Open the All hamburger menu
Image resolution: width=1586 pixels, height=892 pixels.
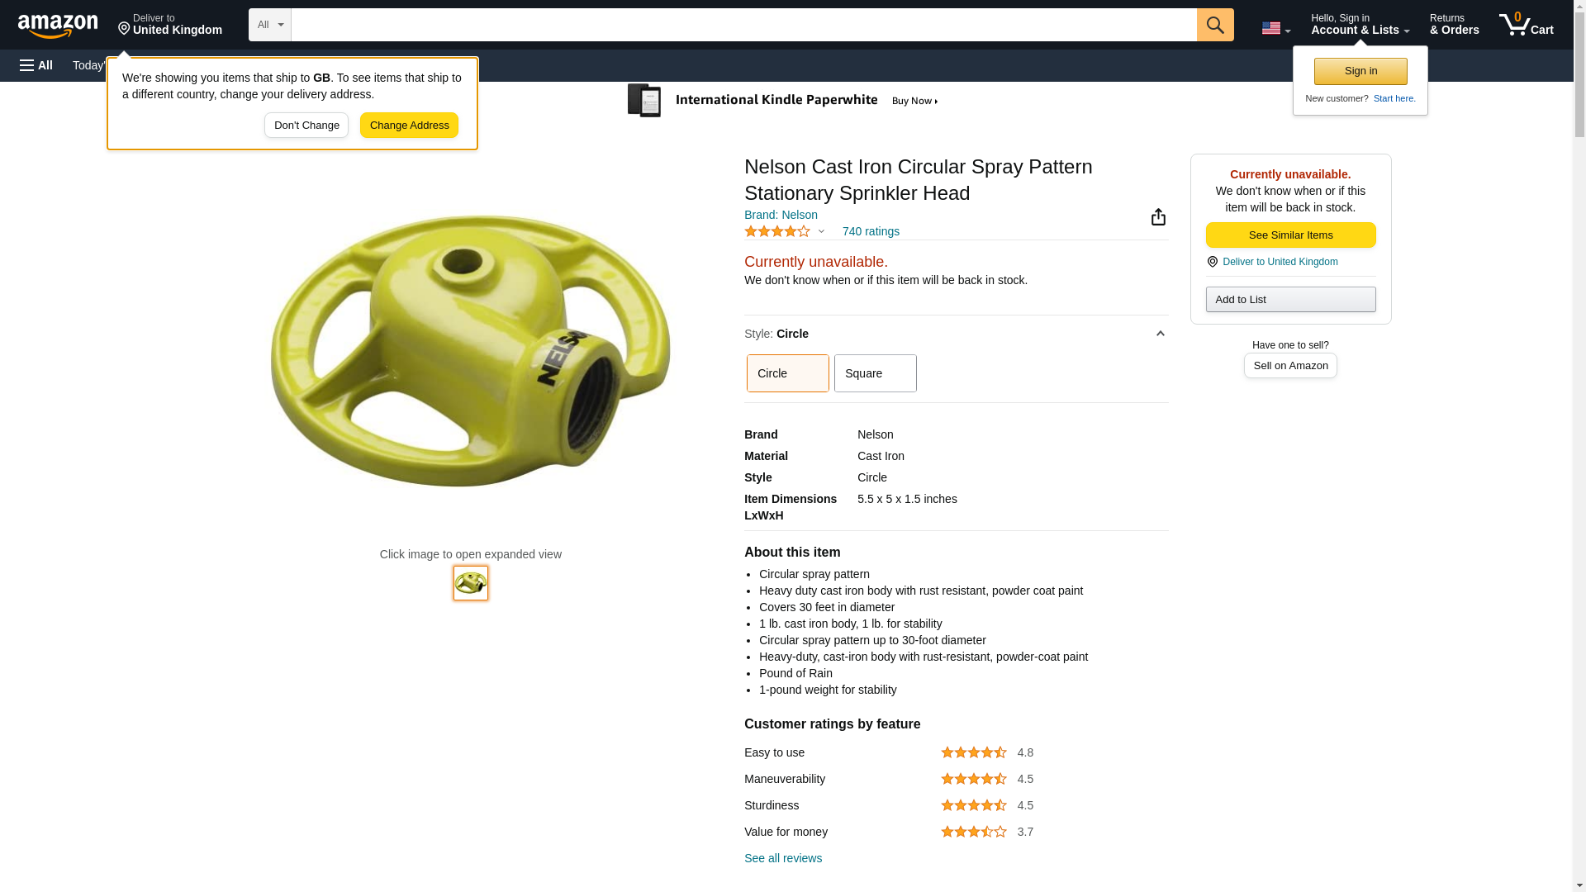click(x=36, y=65)
